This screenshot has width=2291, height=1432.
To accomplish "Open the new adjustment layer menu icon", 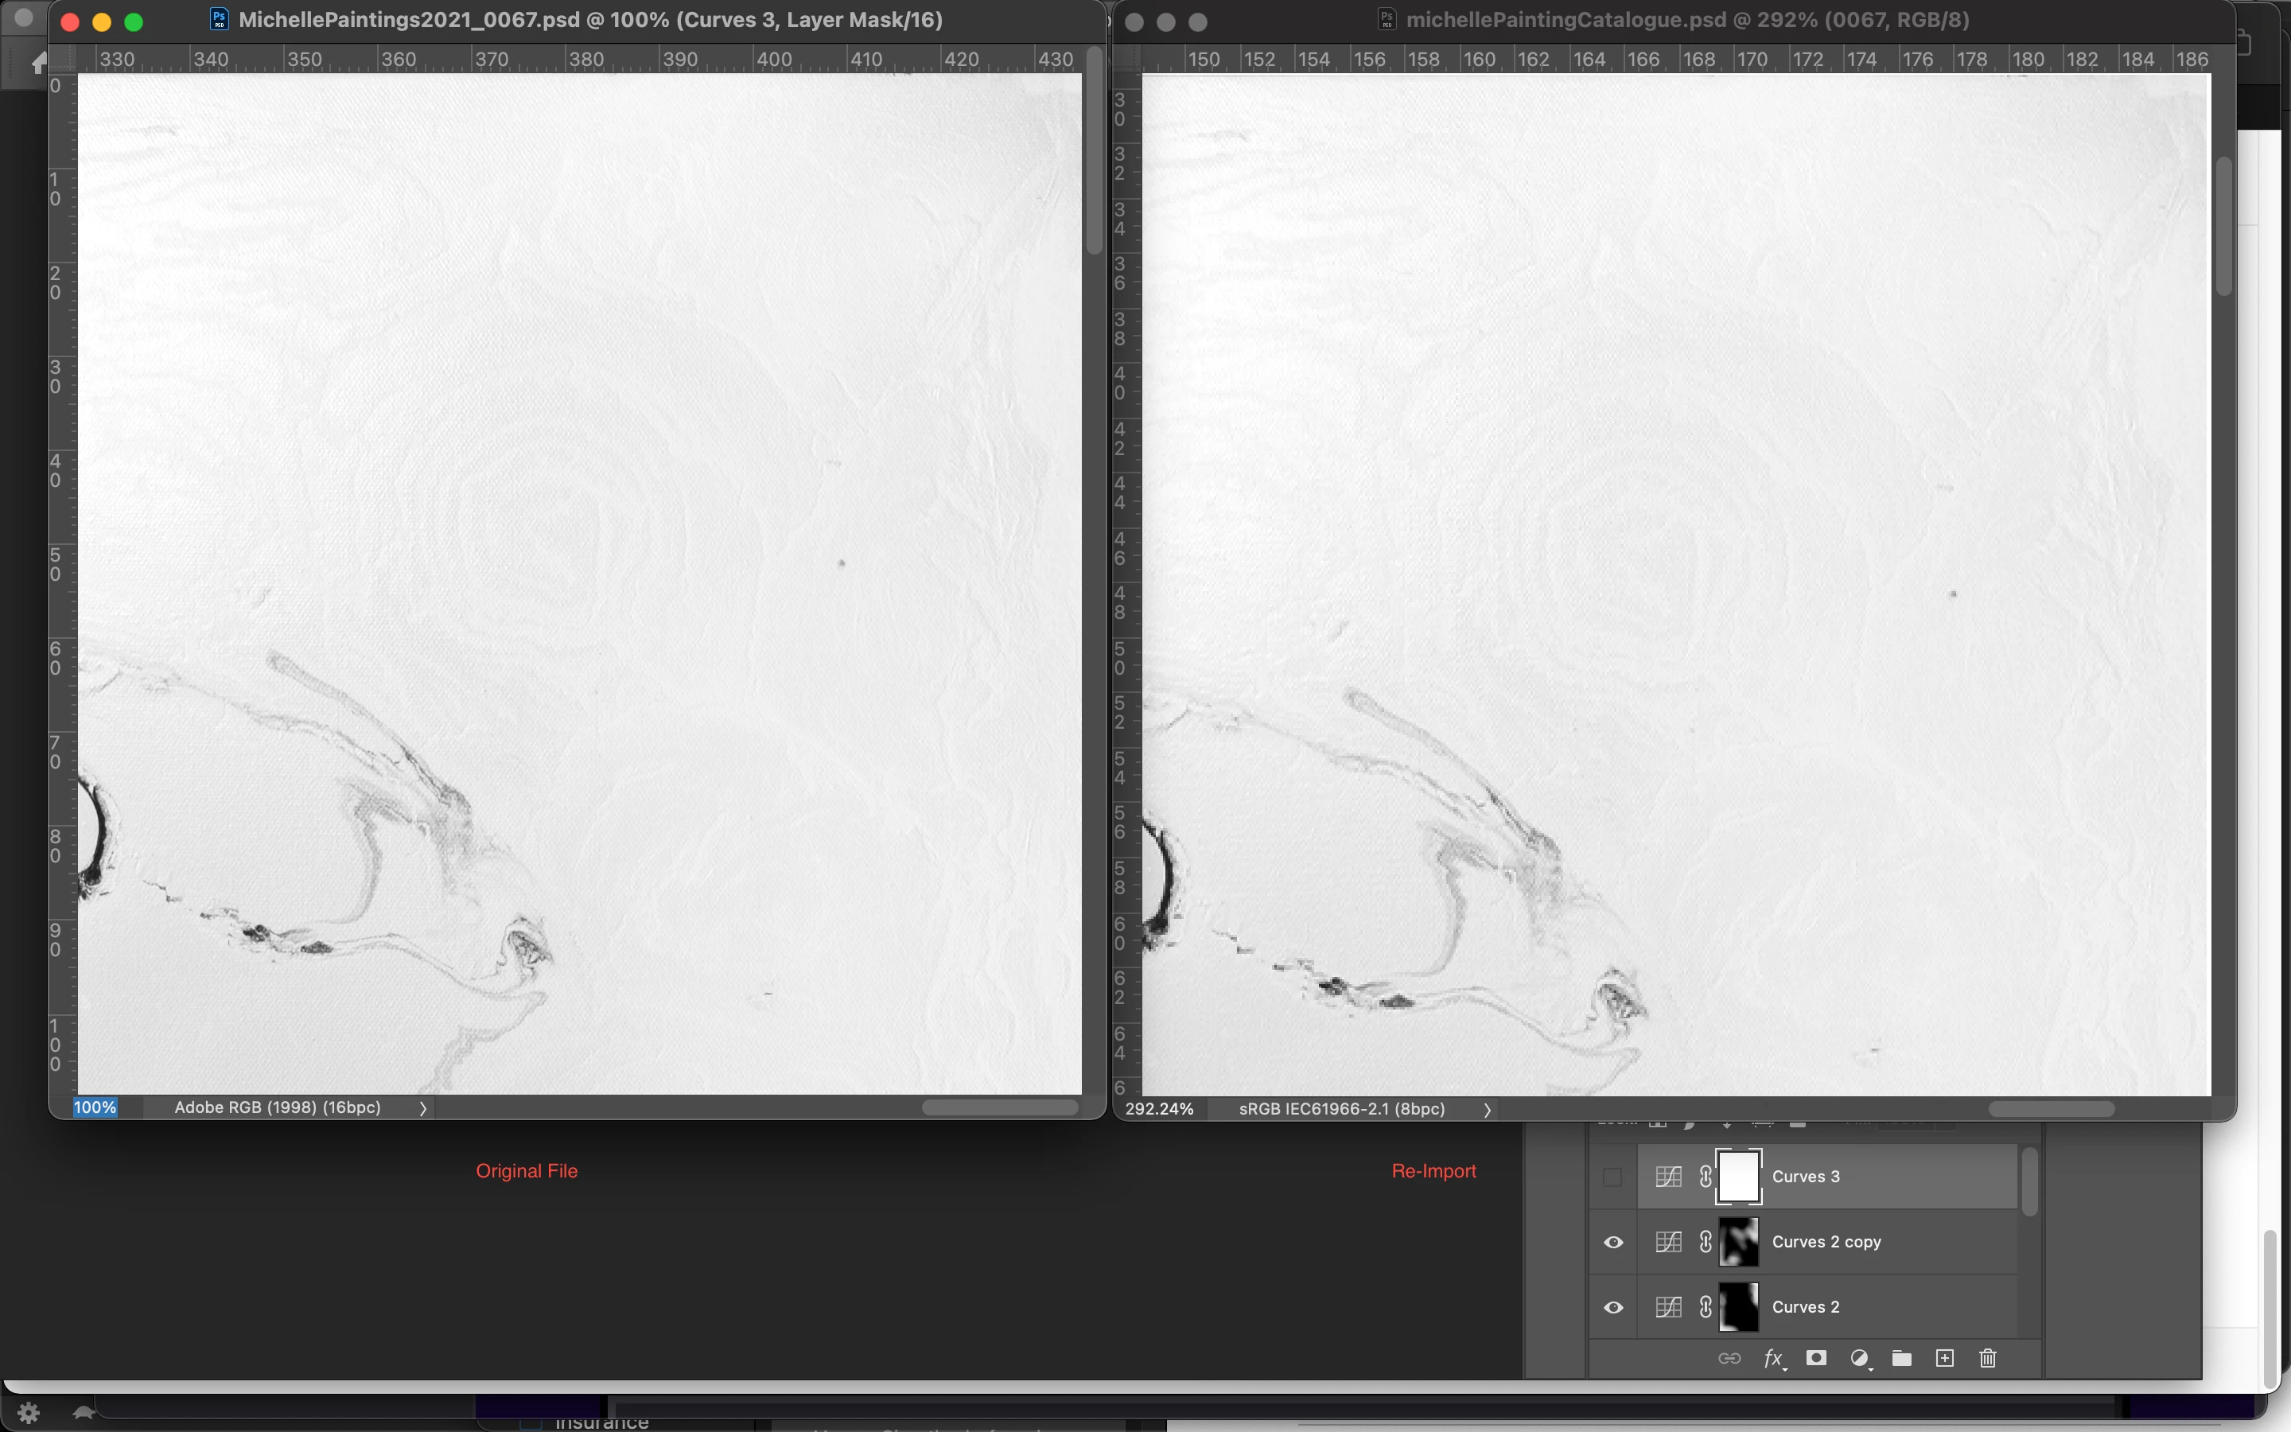I will pos(1859,1358).
